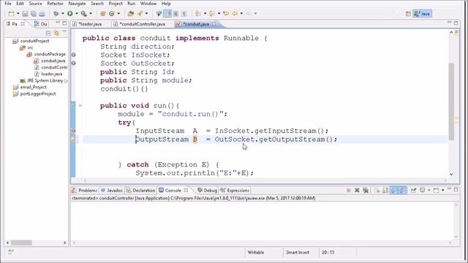Open dropdown arrow next to Debug icon

63,14
